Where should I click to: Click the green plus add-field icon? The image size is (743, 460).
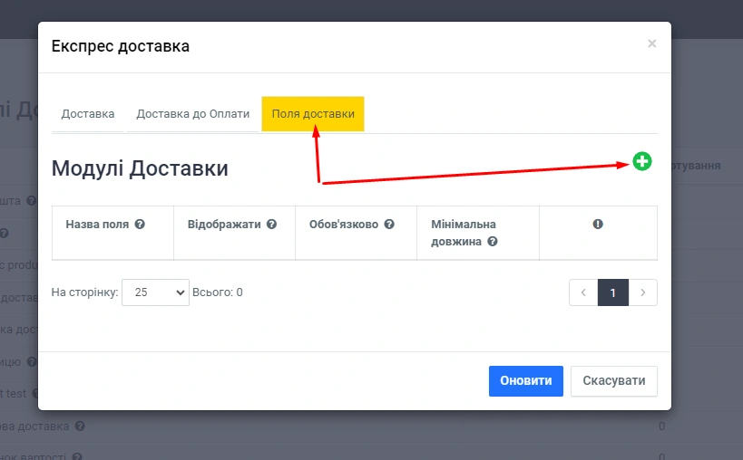642,162
